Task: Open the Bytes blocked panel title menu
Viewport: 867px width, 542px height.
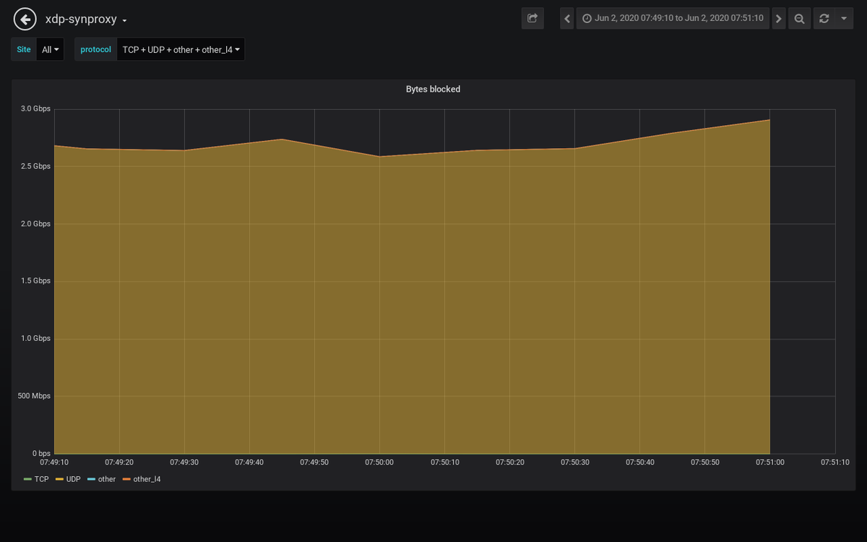Action: [433, 89]
